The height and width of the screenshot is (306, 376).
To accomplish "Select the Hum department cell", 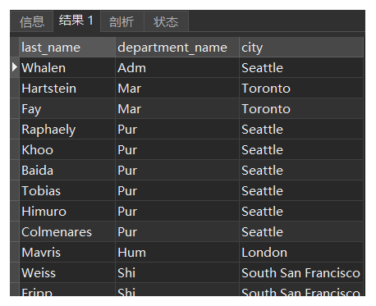I will (177, 253).
